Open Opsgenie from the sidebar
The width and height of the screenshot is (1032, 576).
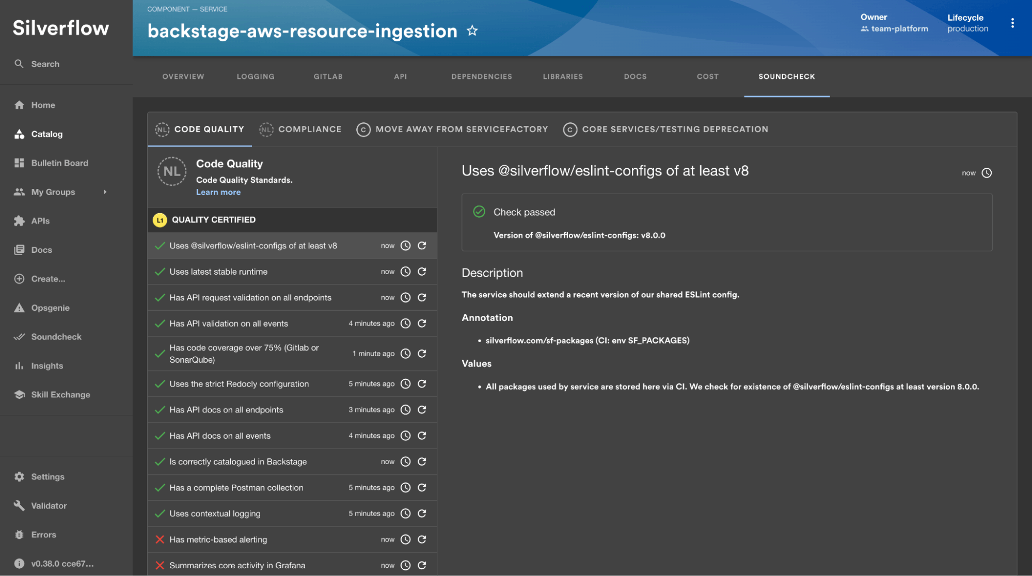(x=50, y=308)
